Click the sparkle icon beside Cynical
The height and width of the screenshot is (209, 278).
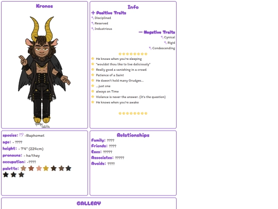click(162, 37)
